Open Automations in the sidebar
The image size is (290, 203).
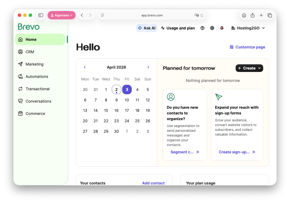click(x=37, y=77)
